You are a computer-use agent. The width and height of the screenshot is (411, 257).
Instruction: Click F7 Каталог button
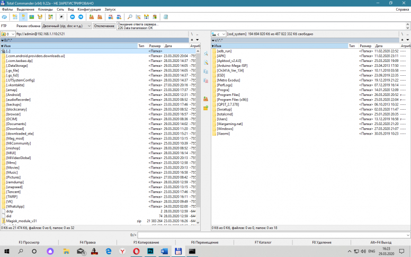point(263,242)
